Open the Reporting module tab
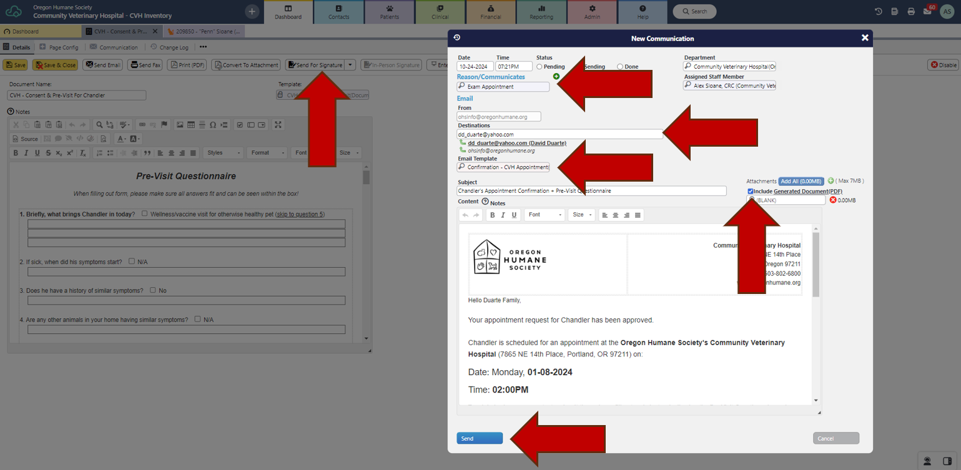The width and height of the screenshot is (961, 470). pyautogui.click(x=541, y=12)
